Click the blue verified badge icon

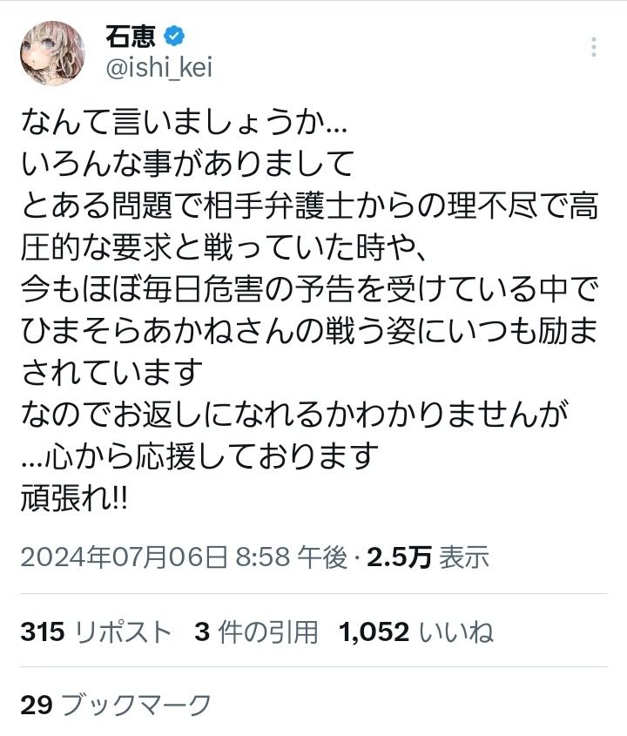pos(174,36)
